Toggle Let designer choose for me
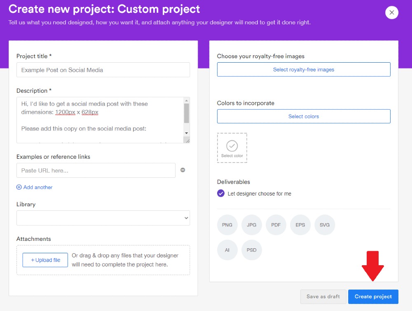Image resolution: width=412 pixels, height=311 pixels. point(221,193)
